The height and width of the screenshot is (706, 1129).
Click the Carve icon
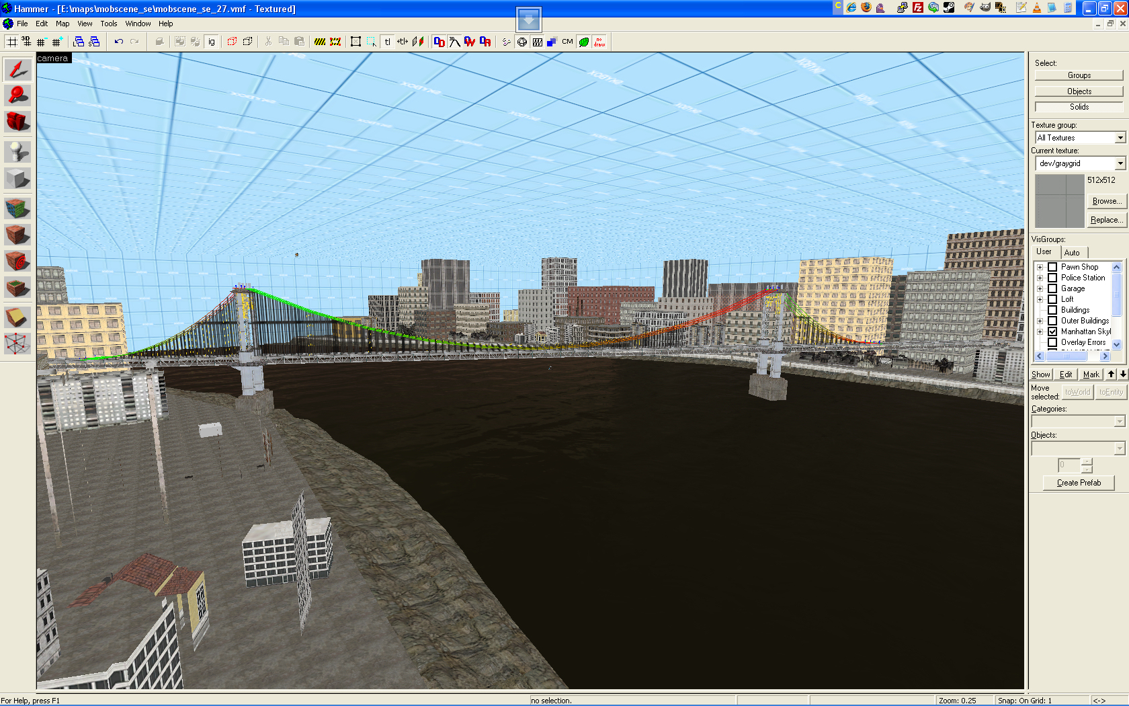tap(159, 42)
